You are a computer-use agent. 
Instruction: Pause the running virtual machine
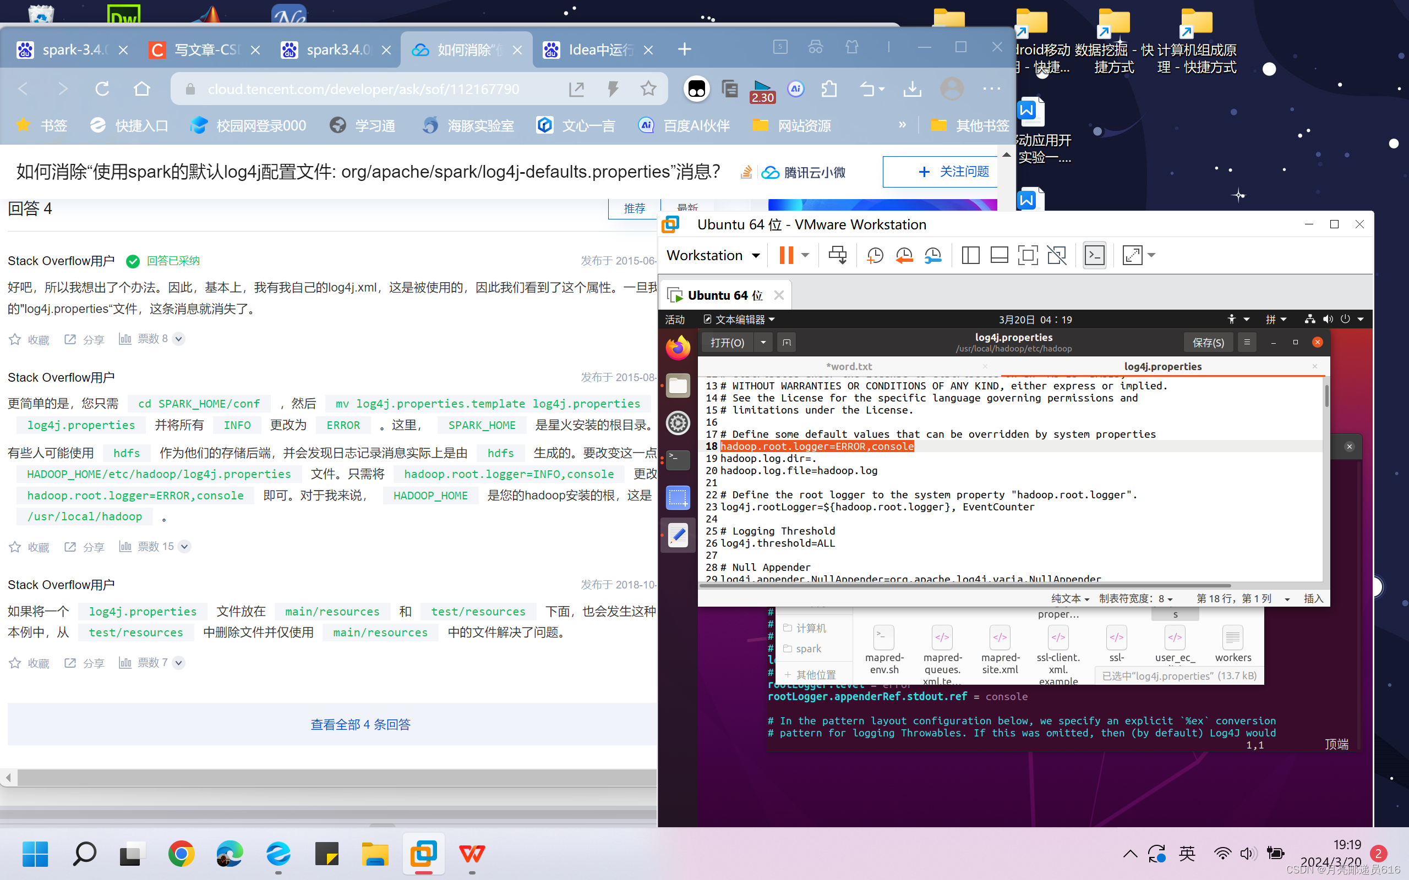(786, 255)
